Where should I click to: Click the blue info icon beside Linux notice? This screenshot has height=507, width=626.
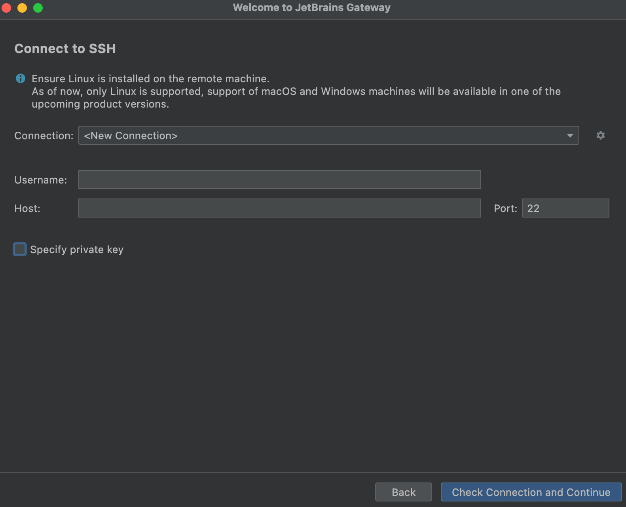(21, 78)
